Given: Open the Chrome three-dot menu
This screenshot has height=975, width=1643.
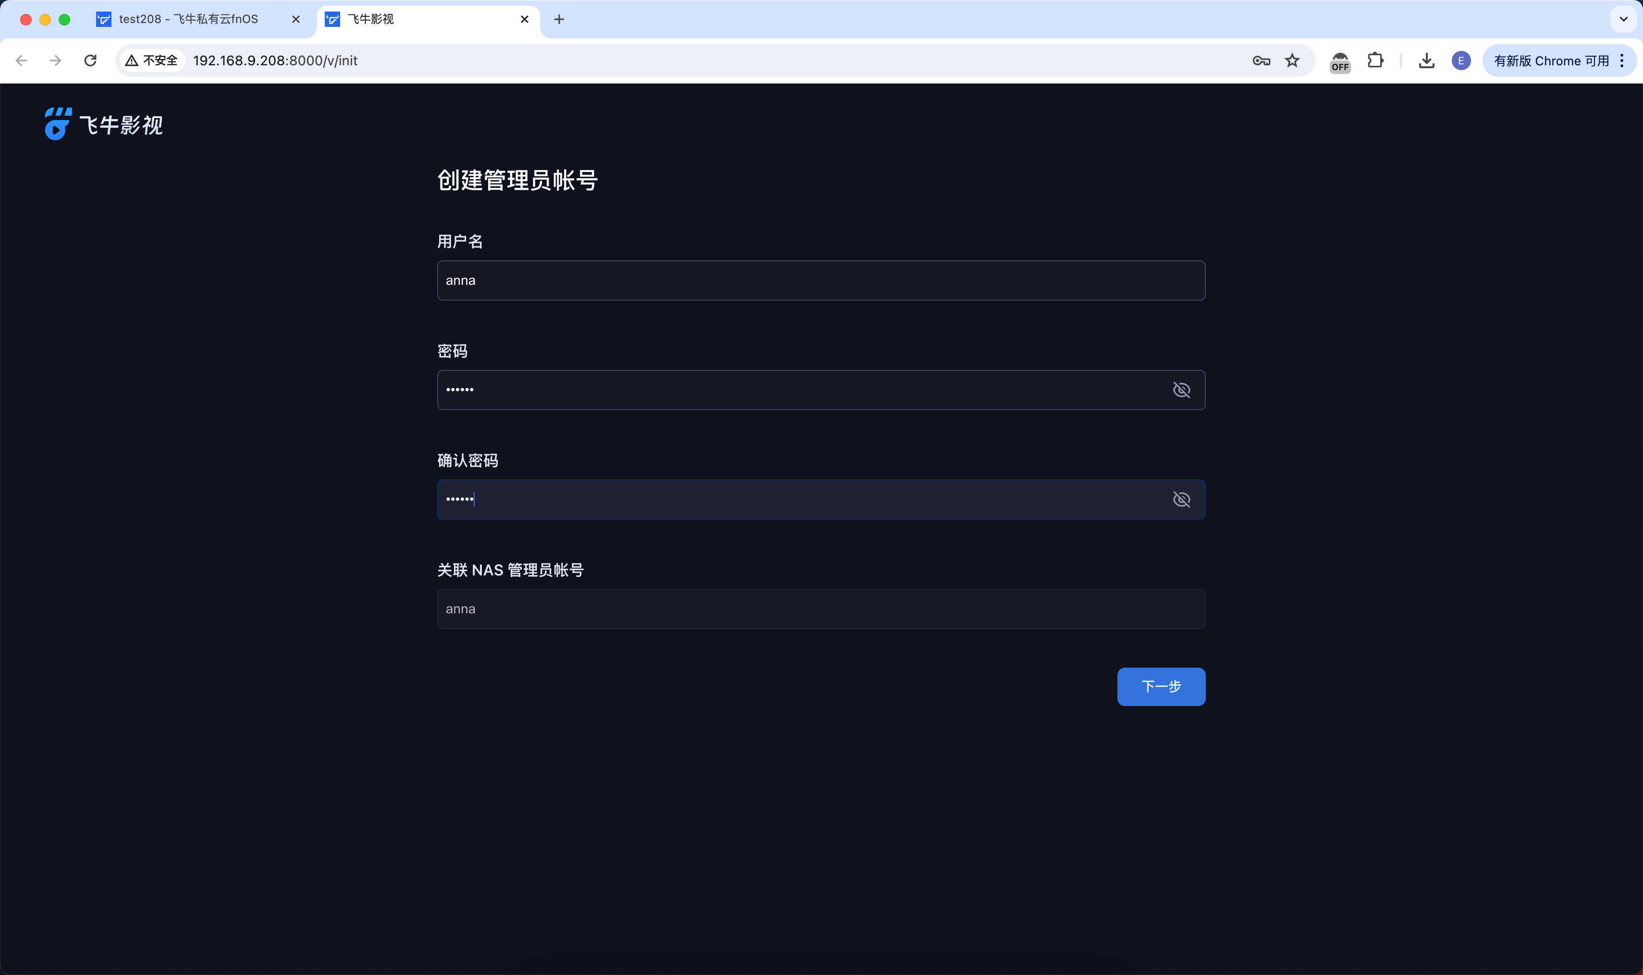Looking at the screenshot, I should point(1622,61).
